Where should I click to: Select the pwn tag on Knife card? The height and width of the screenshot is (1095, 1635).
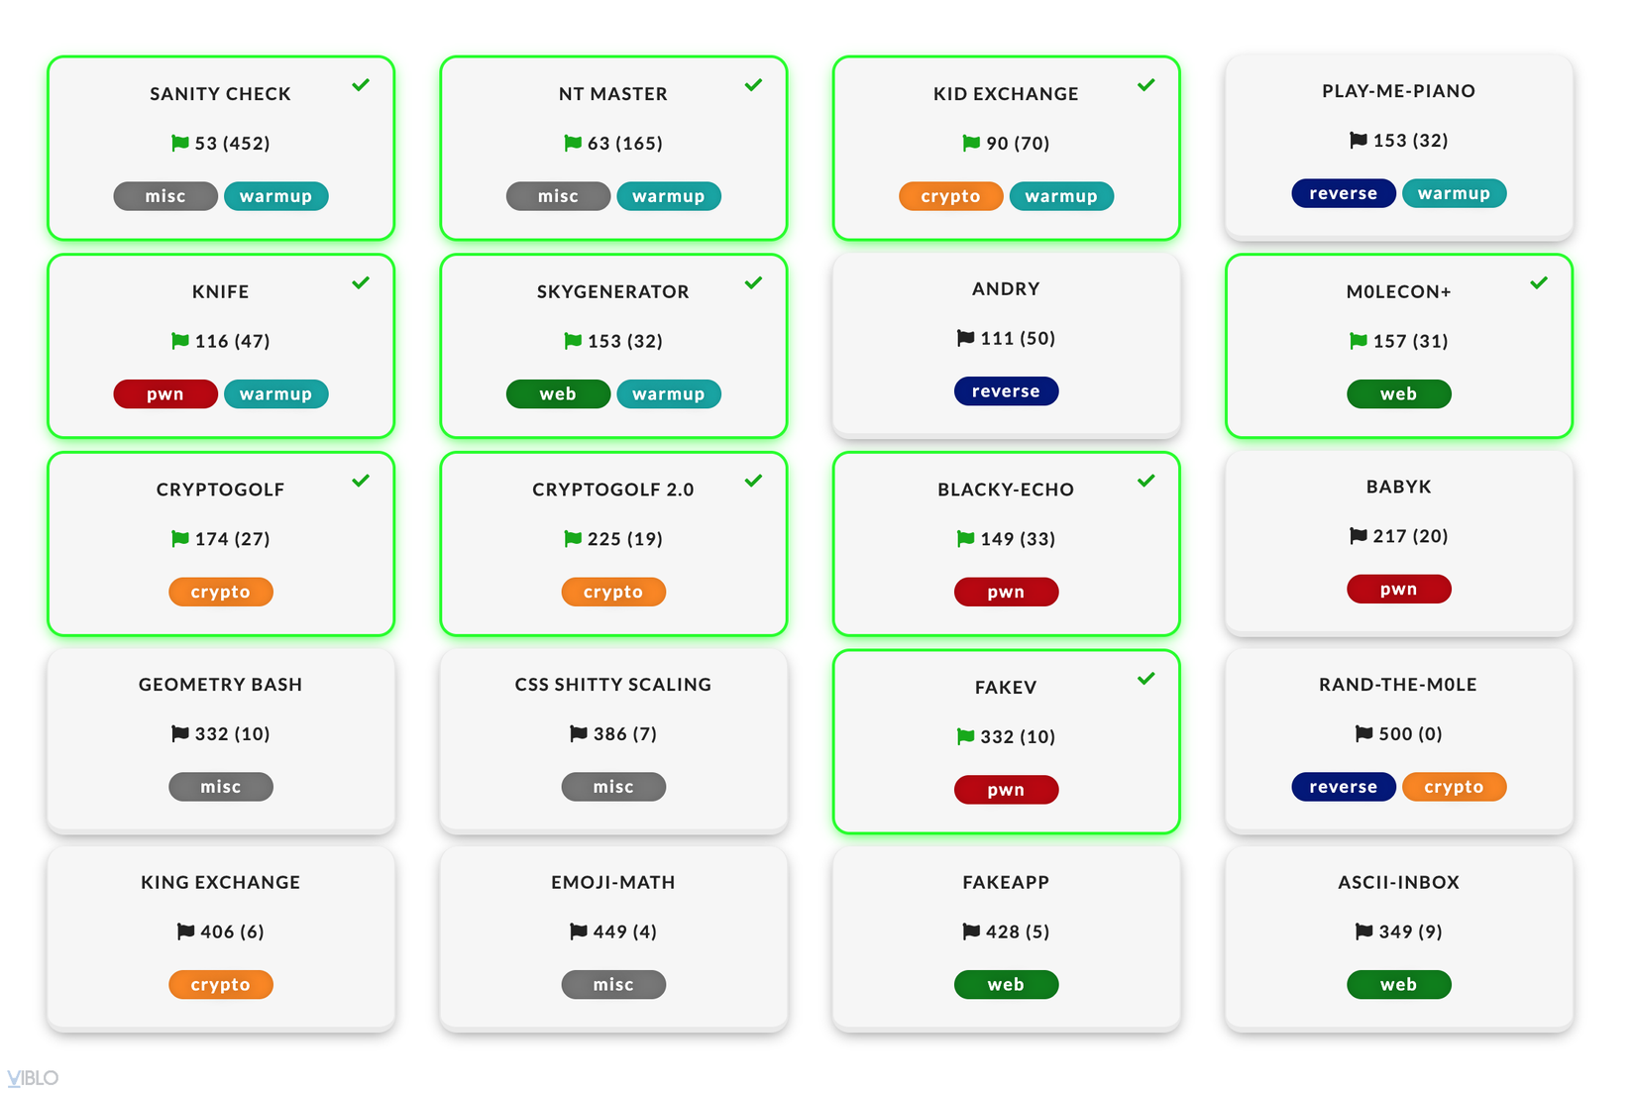click(165, 394)
